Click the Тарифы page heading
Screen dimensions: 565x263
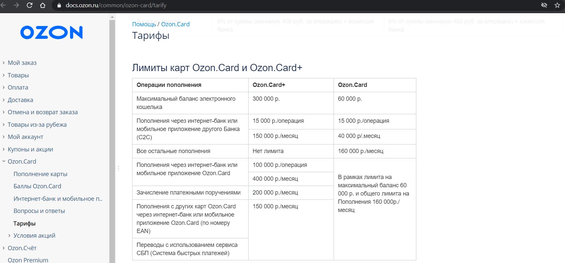pos(151,36)
